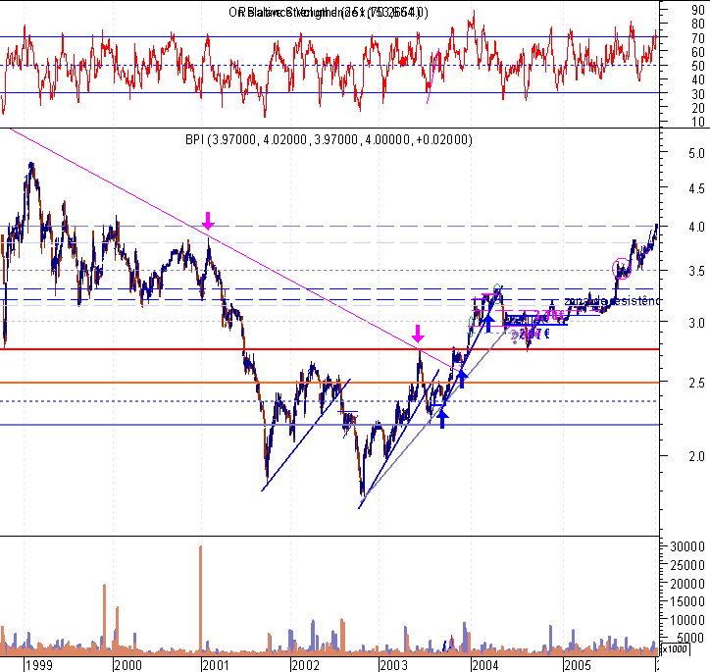Select the 50 value on the RSI scale

[x=698, y=66]
